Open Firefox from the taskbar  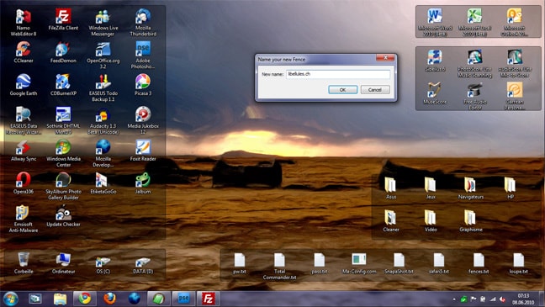click(109, 299)
